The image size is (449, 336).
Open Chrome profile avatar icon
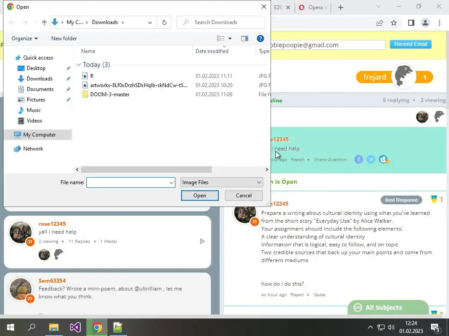425,23
